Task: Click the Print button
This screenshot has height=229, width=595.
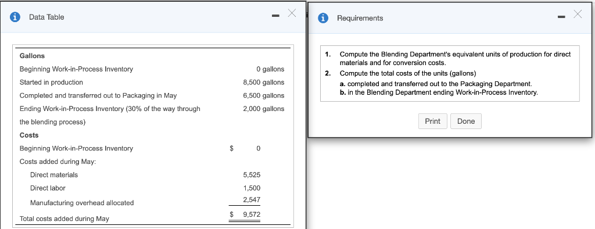Action: [432, 121]
